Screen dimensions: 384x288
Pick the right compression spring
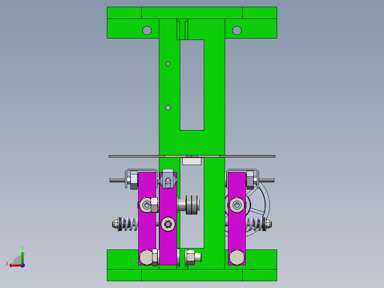(254, 224)
